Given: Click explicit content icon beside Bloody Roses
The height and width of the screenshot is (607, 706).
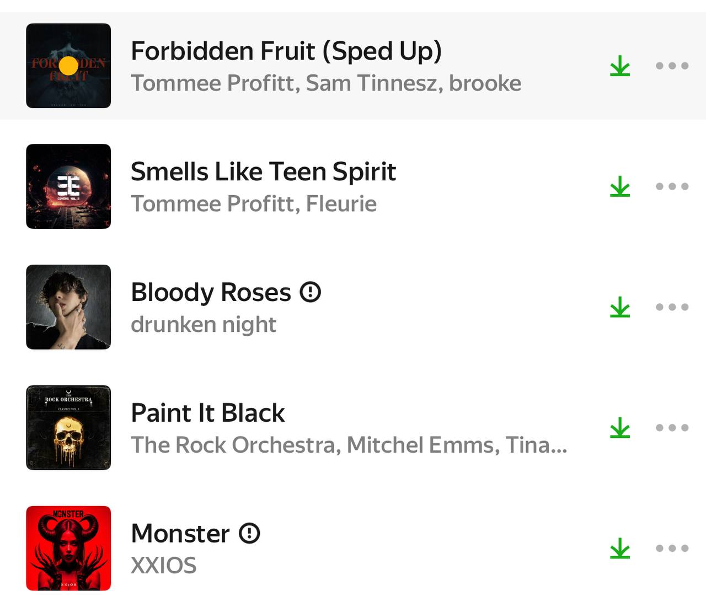Looking at the screenshot, I should click(310, 292).
